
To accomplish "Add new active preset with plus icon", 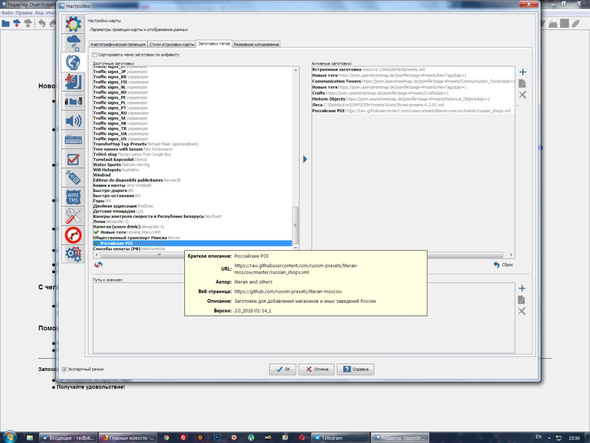I will point(523,72).
